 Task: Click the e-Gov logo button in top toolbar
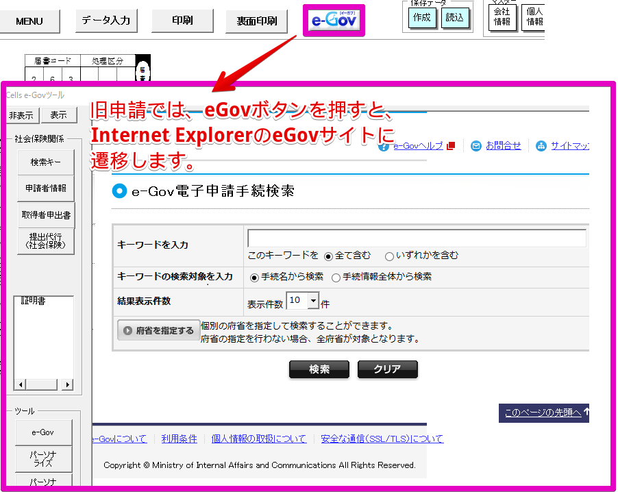click(x=334, y=20)
